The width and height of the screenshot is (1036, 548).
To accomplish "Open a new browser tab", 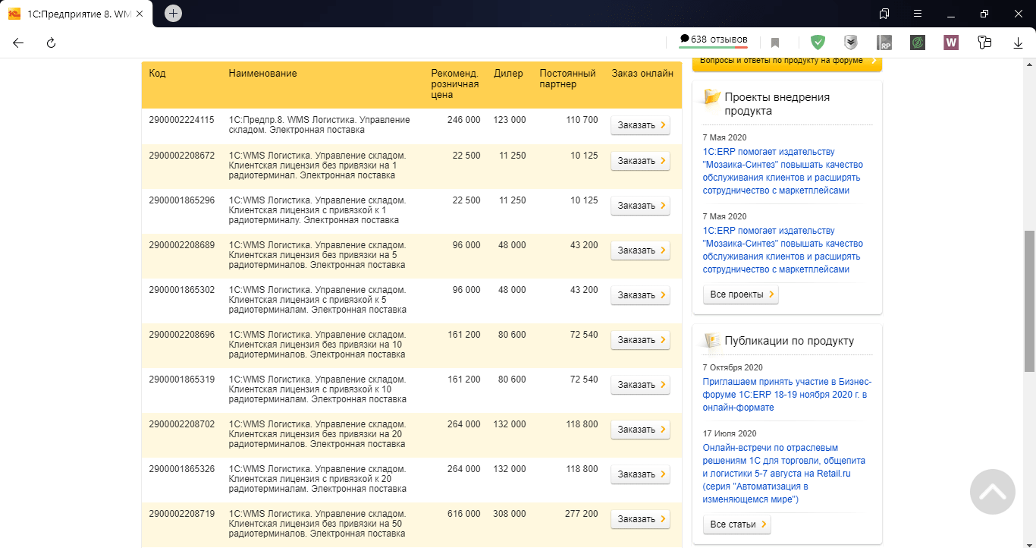I will [x=173, y=13].
